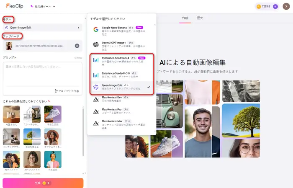This screenshot has width=293, height=188.
Task: Apply the AIヘアスタイル effect thumbnail
Action: [x=32, y=160]
